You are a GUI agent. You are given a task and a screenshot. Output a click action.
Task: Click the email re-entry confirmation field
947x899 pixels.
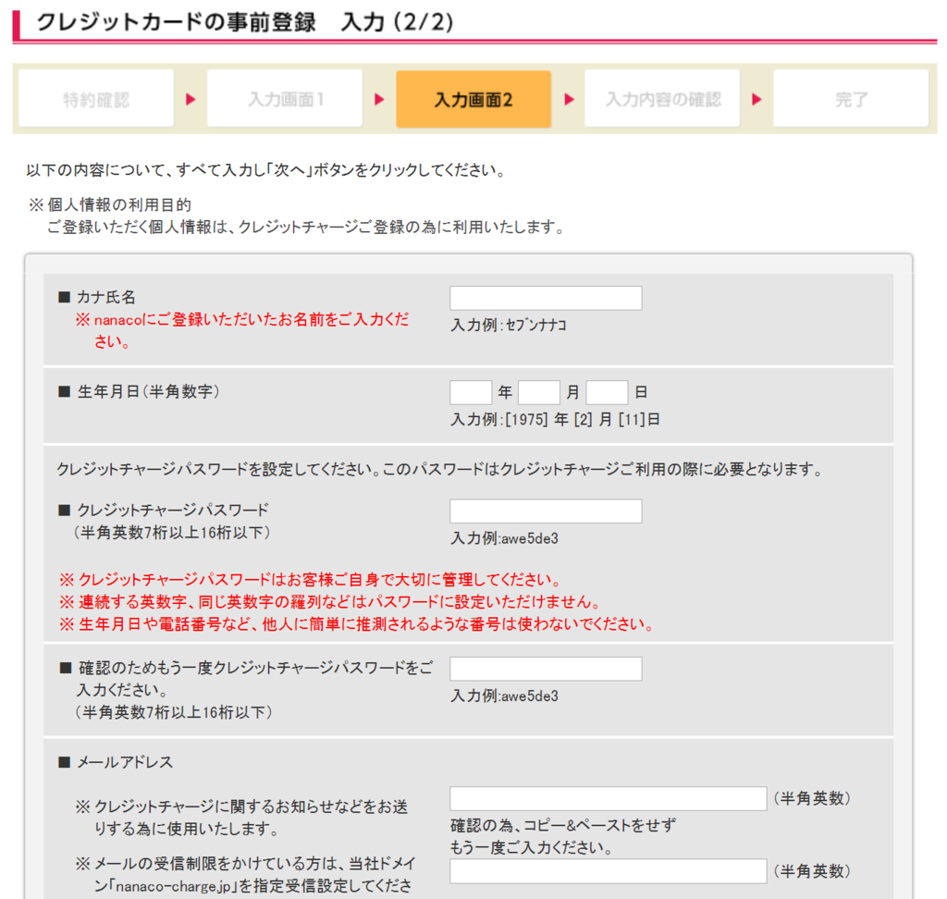point(608,870)
